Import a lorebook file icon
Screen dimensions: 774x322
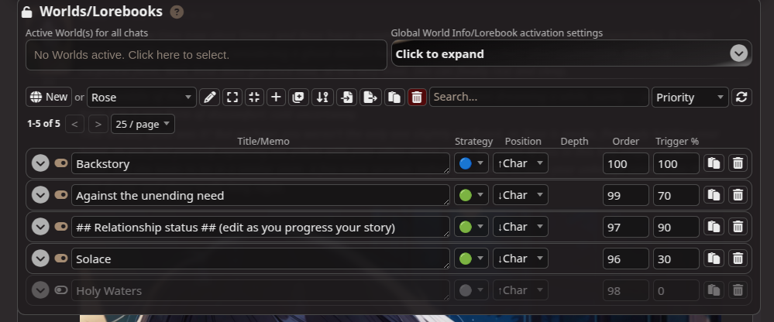coord(347,98)
